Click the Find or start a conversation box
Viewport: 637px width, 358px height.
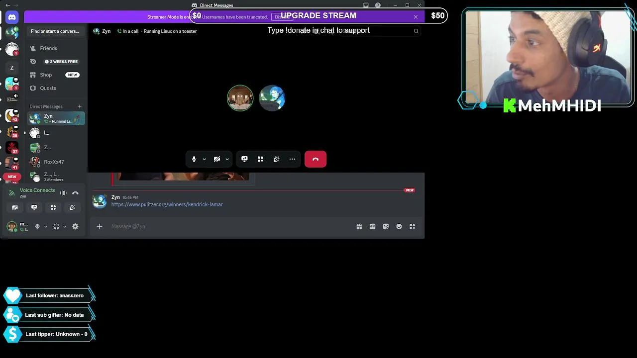pos(56,31)
